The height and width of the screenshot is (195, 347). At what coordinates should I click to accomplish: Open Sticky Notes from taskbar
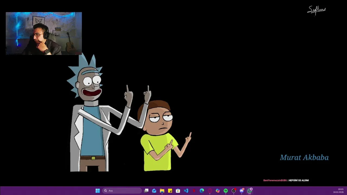pyautogui.click(x=170, y=191)
